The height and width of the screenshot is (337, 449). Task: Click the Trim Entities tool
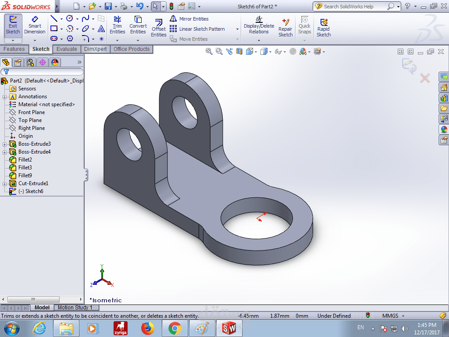tap(117, 25)
